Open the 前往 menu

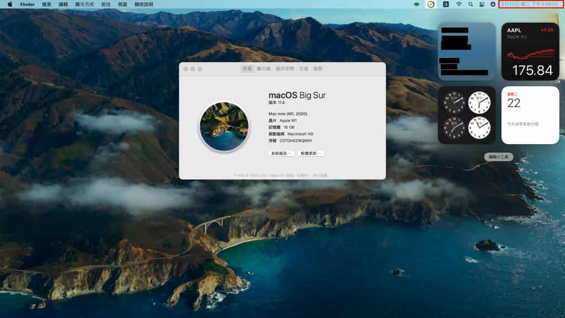(x=106, y=4)
